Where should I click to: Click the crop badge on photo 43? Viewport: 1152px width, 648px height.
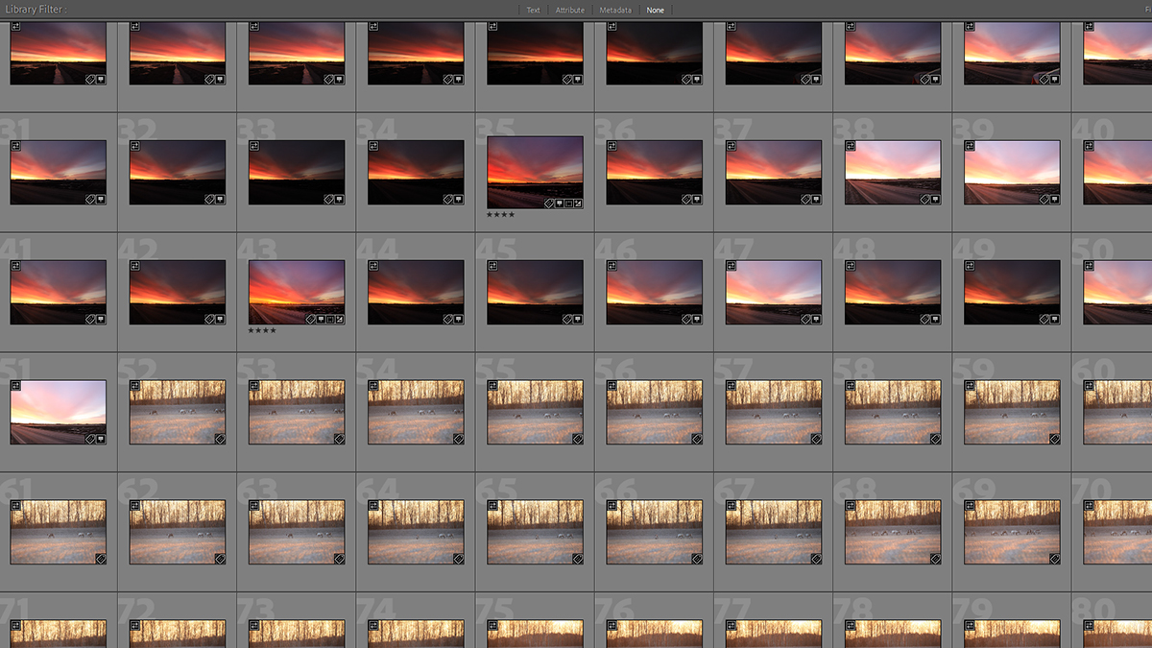click(330, 319)
